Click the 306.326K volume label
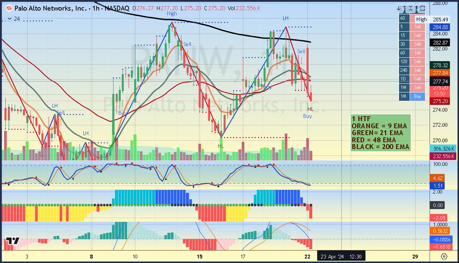The image size is (459, 263). (444, 149)
